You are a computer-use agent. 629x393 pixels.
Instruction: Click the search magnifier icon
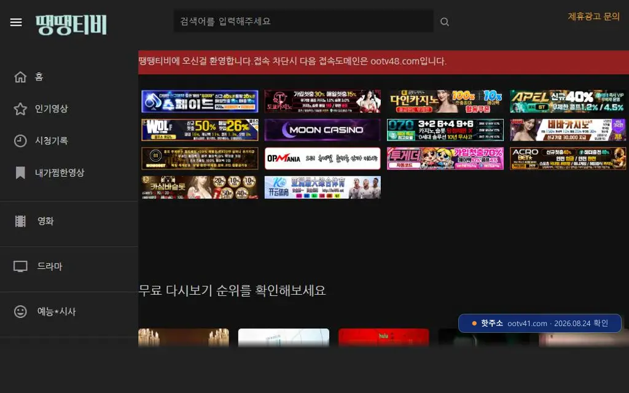coord(445,21)
